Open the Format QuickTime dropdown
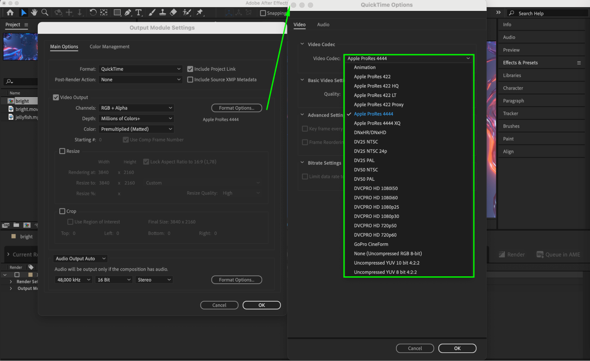 pos(140,69)
